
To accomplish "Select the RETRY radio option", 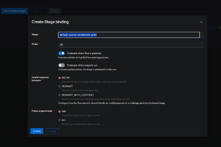I will 59,78.
